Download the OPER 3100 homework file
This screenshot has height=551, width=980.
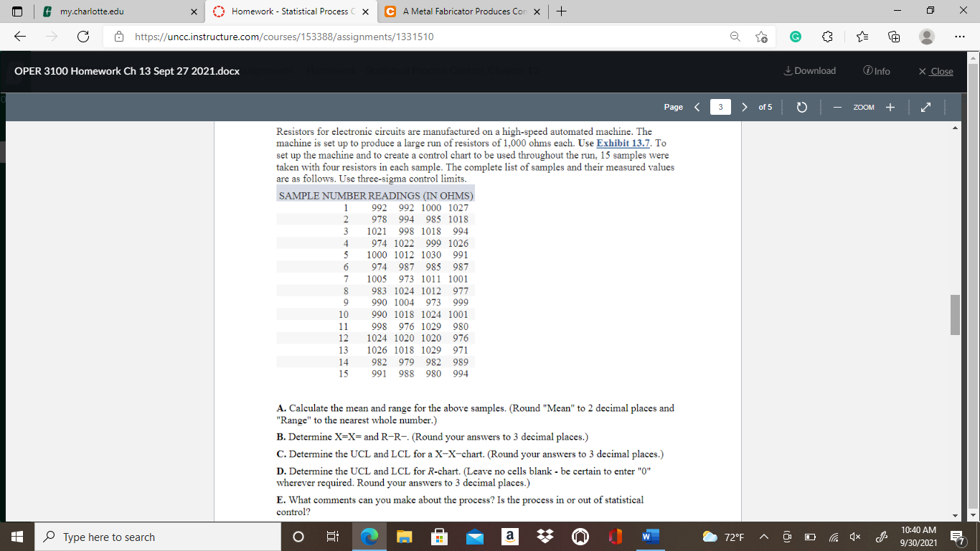click(809, 70)
